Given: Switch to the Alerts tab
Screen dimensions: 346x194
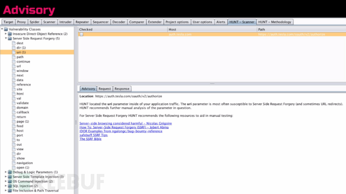Looking at the screenshot, I should (221, 22).
